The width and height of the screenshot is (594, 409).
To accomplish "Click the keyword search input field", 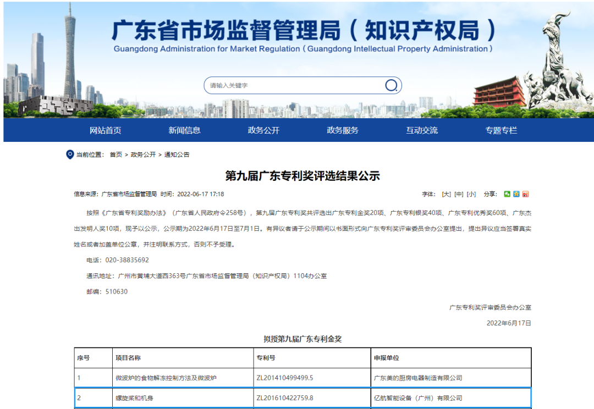I will [x=294, y=85].
